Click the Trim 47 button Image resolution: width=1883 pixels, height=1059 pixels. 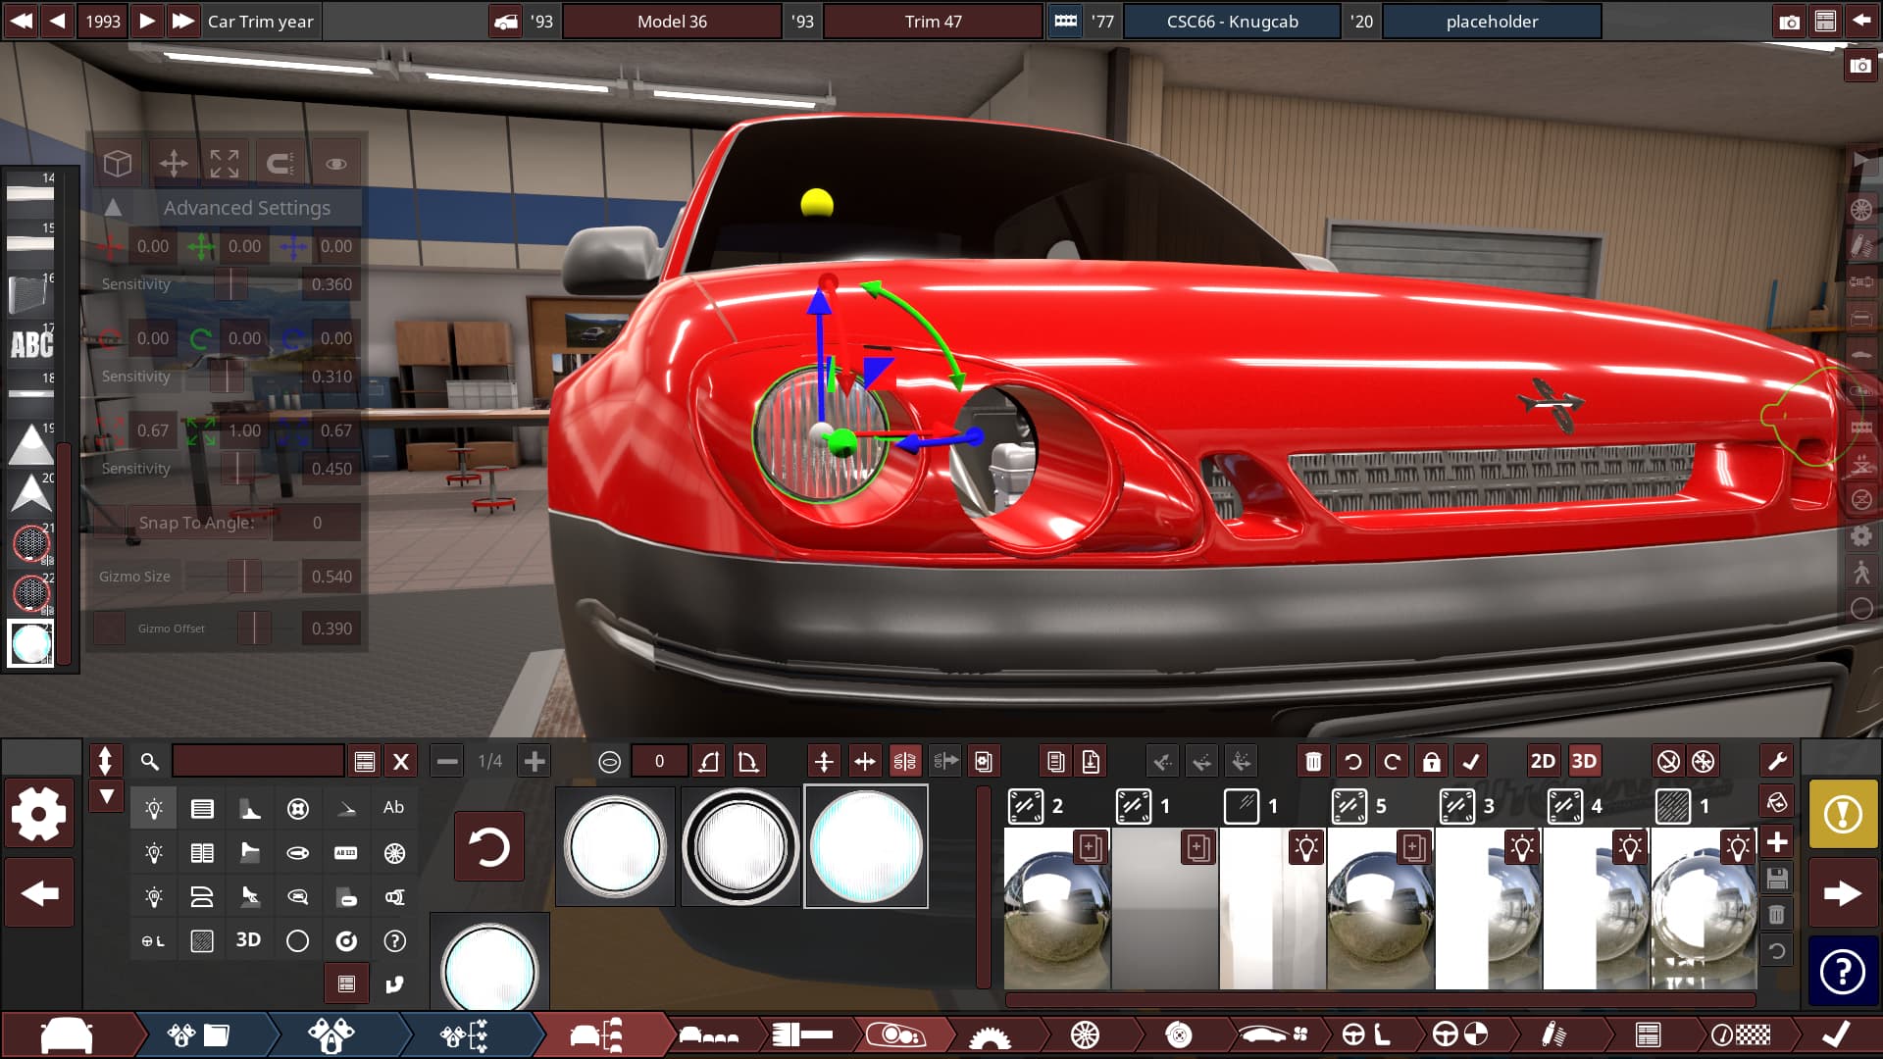(933, 22)
